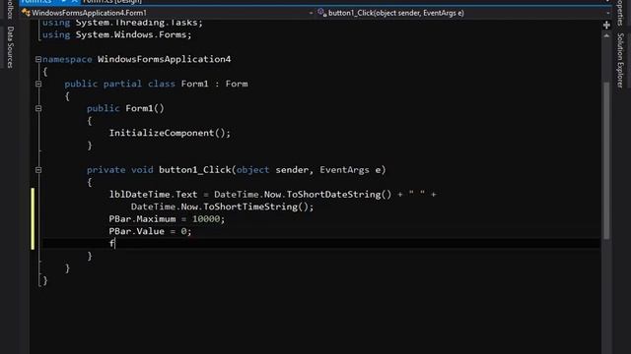Viewport: 631px width, 354px height.
Task: Open the Properties side tab
Action: (x=620, y=12)
